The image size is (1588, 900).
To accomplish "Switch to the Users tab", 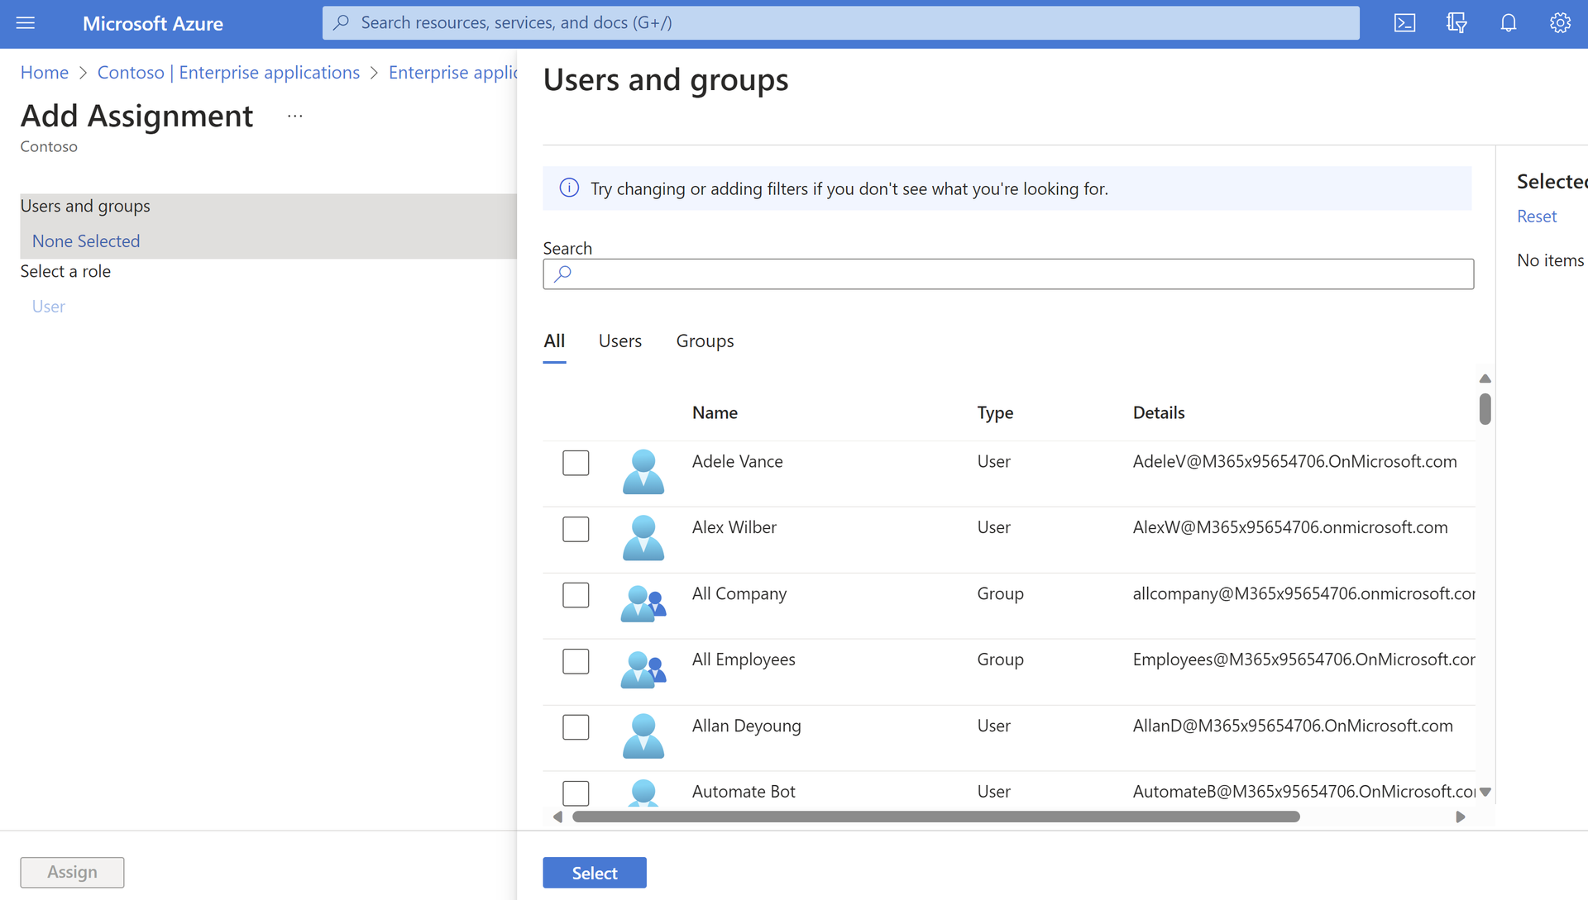I will click(620, 341).
